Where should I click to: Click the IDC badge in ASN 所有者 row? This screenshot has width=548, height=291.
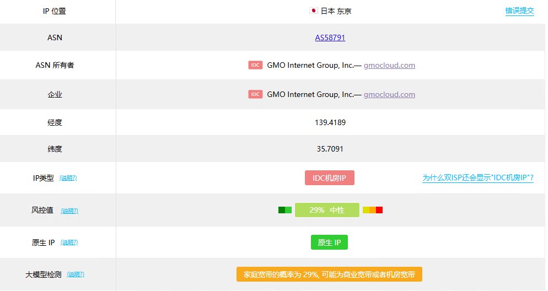click(255, 65)
